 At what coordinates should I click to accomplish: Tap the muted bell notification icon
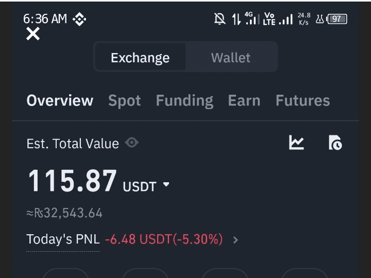(220, 19)
